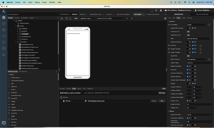Open the iPhone 14 device dropdown
The height and width of the screenshot is (128, 214).
click(110, 19)
